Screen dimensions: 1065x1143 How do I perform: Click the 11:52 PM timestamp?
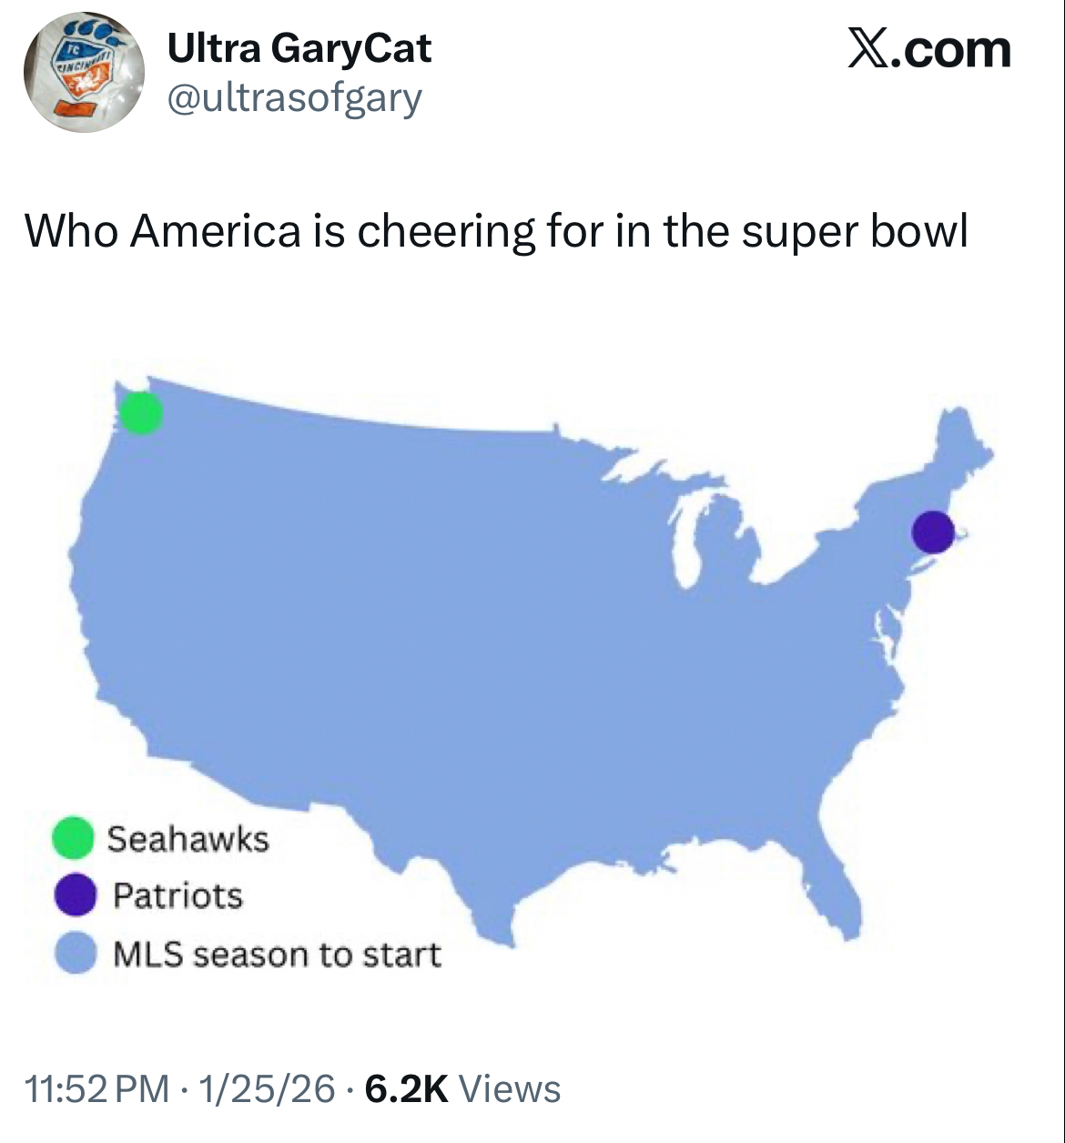(96, 1088)
